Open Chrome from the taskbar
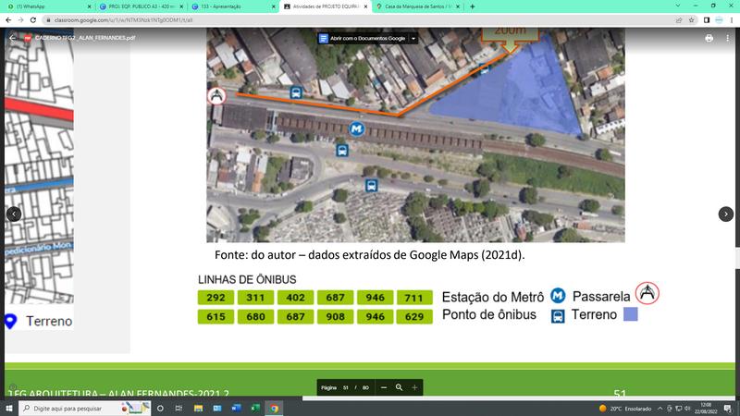 click(x=274, y=409)
